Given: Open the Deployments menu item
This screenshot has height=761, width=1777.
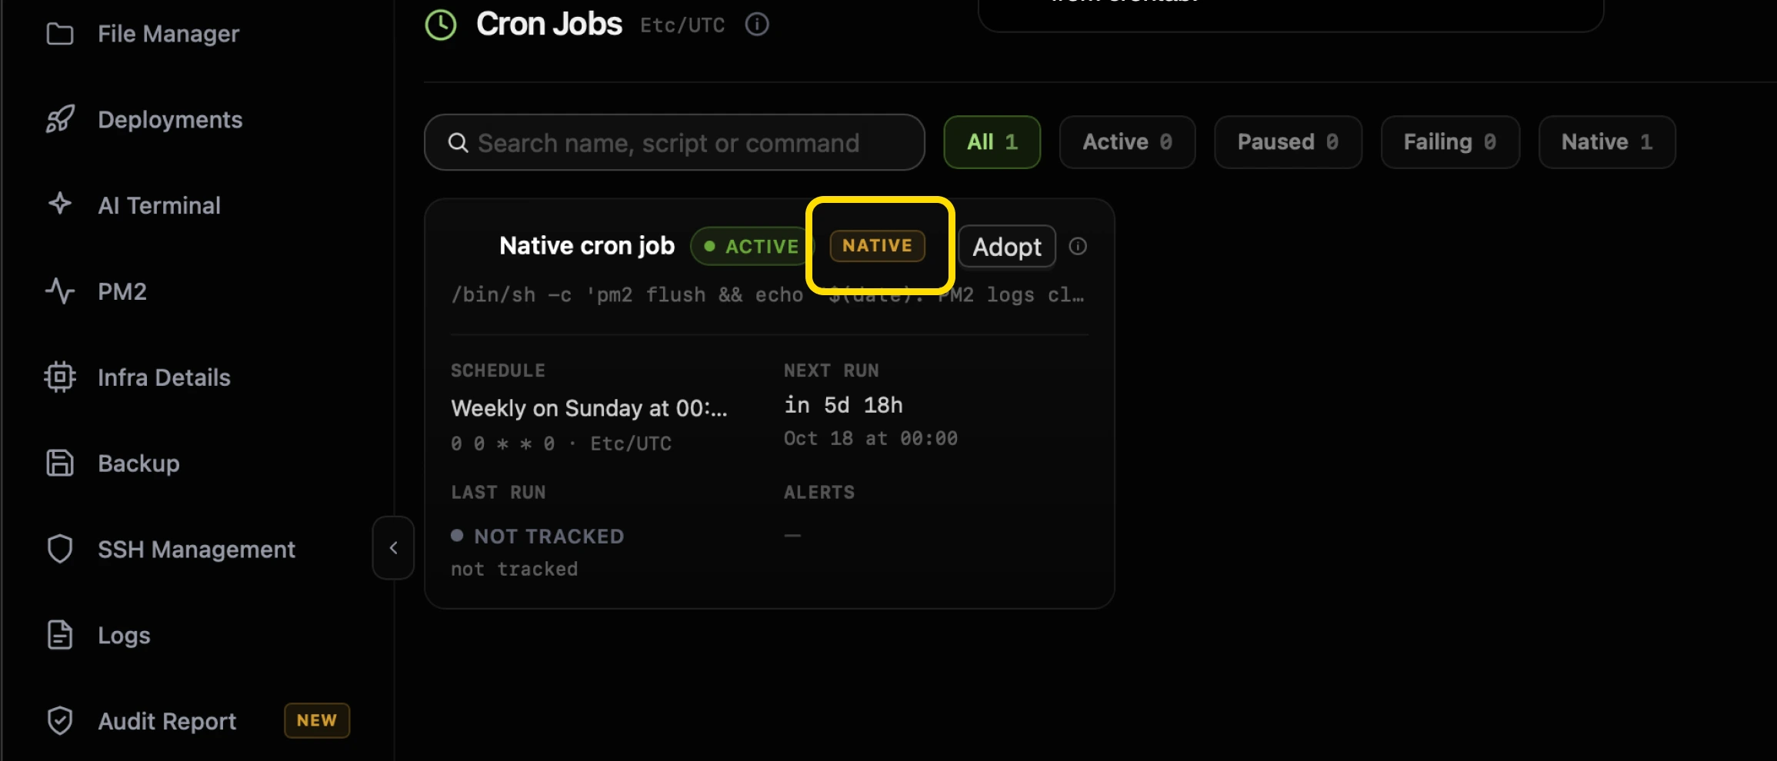Looking at the screenshot, I should (x=170, y=119).
